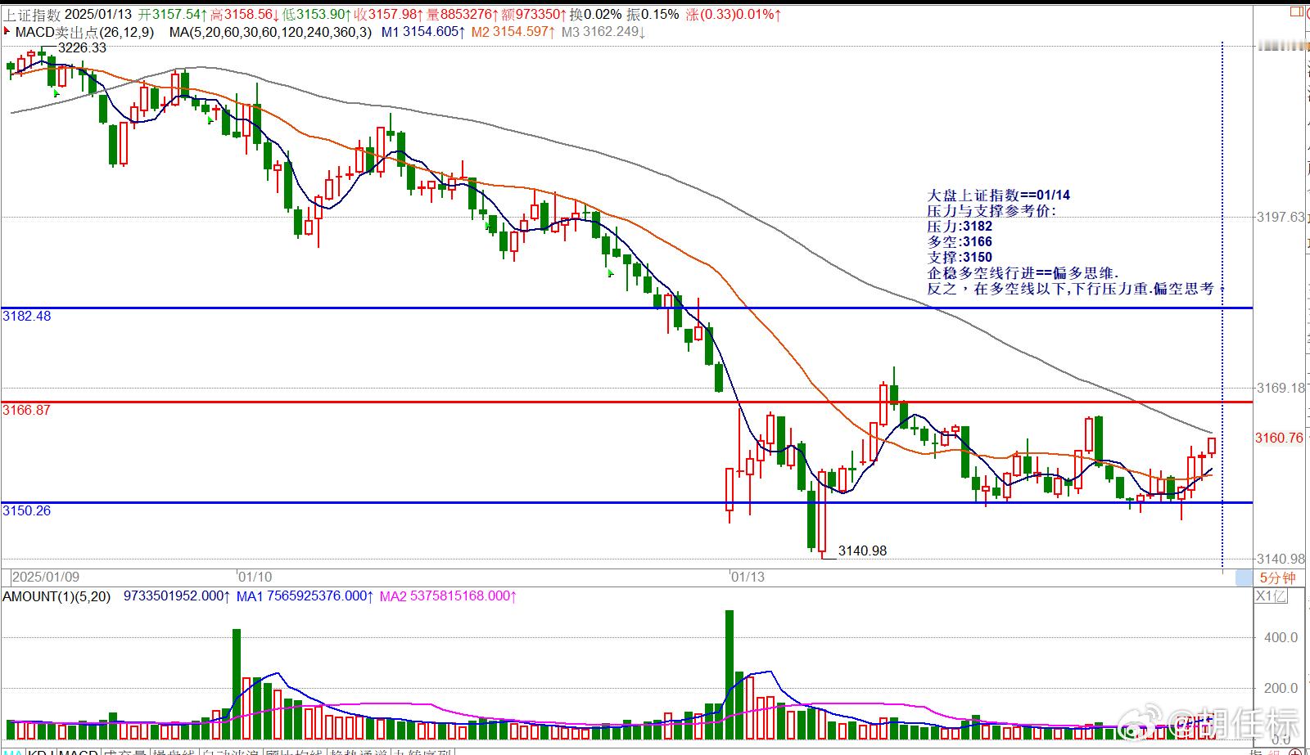
Task: Click the 400.0 volume axis value
Action: point(1281,638)
